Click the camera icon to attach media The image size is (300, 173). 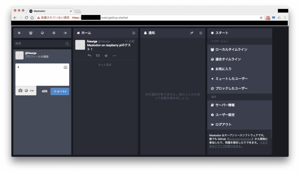pos(20,91)
